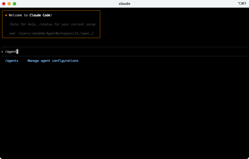This screenshot has height=159, width=249.
Task: Click the "Manage agent configurations" description
Action: (x=53, y=61)
